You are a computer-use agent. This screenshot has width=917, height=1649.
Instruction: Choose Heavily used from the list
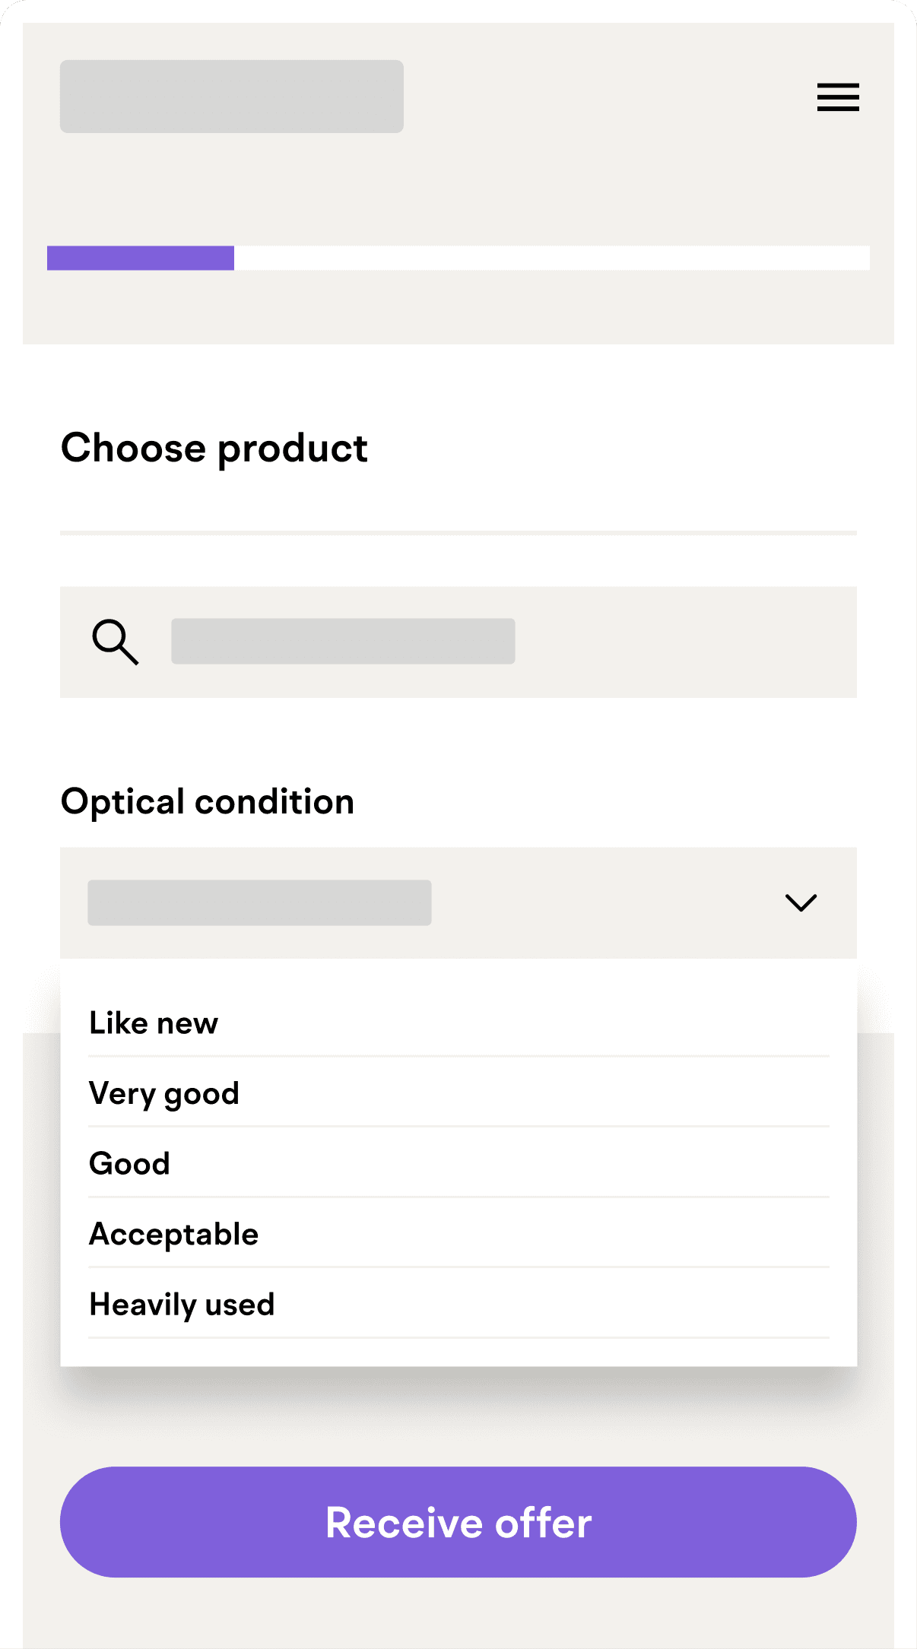point(182,1305)
